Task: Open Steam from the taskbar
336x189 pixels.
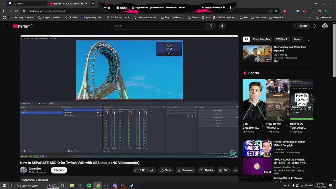Action: pos(132,186)
